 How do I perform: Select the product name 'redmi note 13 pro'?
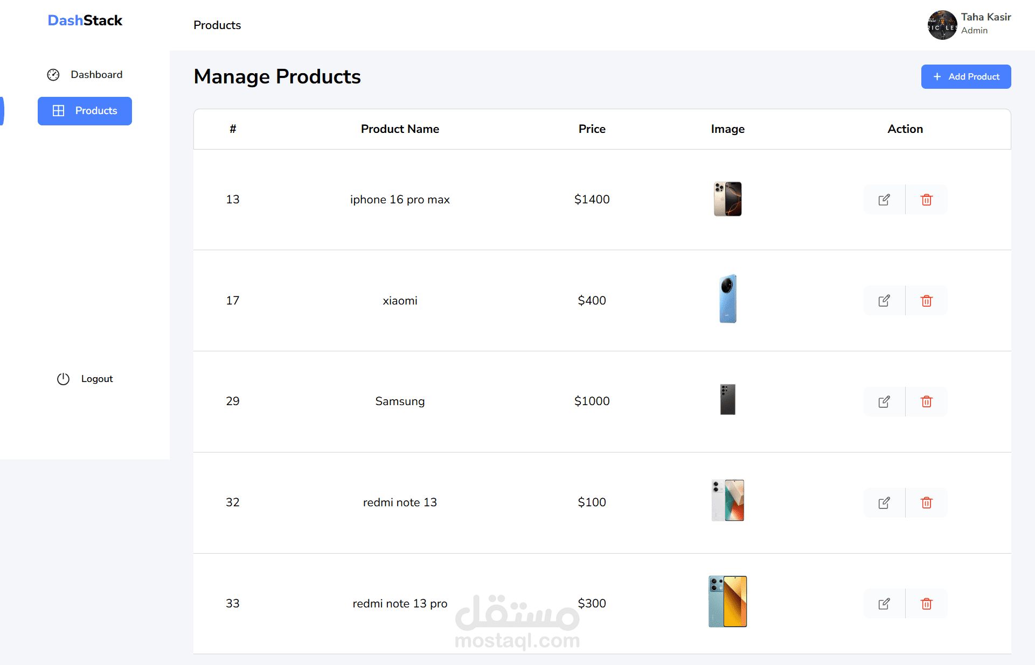[x=400, y=604]
